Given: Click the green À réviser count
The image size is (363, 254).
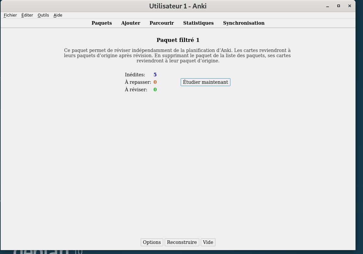Looking at the screenshot, I should coord(155,90).
